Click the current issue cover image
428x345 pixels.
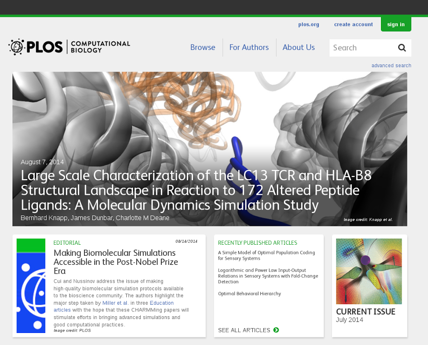click(x=369, y=272)
